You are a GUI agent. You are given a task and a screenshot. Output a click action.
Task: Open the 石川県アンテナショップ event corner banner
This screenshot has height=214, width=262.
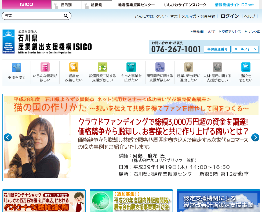(44, 201)
